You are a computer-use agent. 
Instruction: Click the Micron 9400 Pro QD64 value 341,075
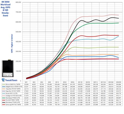point(72,85)
